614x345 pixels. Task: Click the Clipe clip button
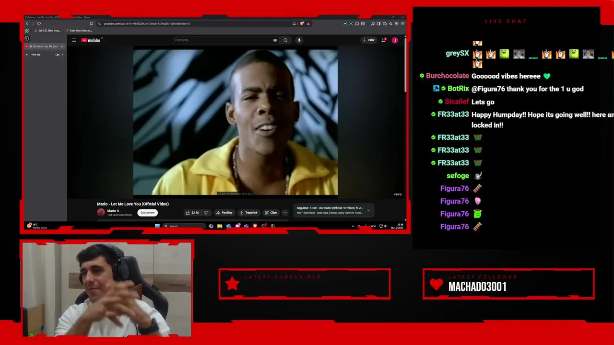tap(271, 213)
